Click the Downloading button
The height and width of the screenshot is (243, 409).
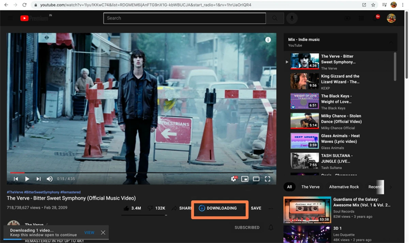tap(218, 208)
